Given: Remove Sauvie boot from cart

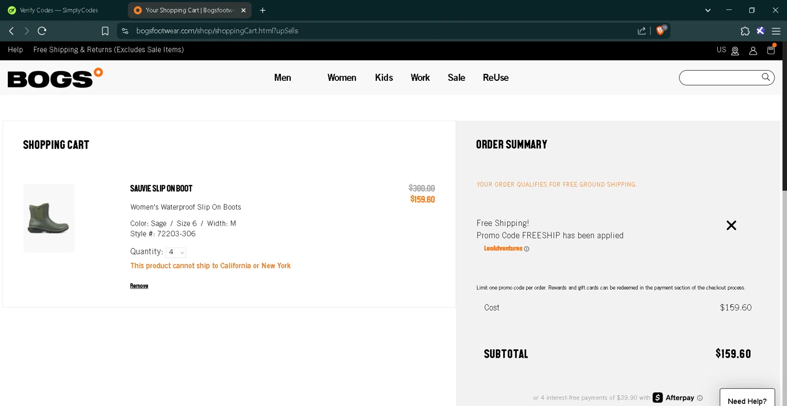Looking at the screenshot, I should (139, 286).
